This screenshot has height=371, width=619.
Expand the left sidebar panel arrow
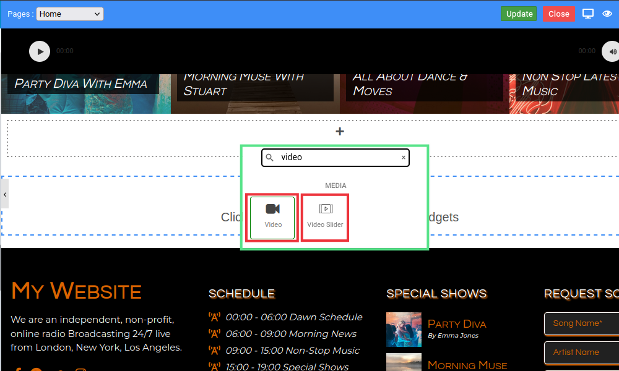(5, 194)
